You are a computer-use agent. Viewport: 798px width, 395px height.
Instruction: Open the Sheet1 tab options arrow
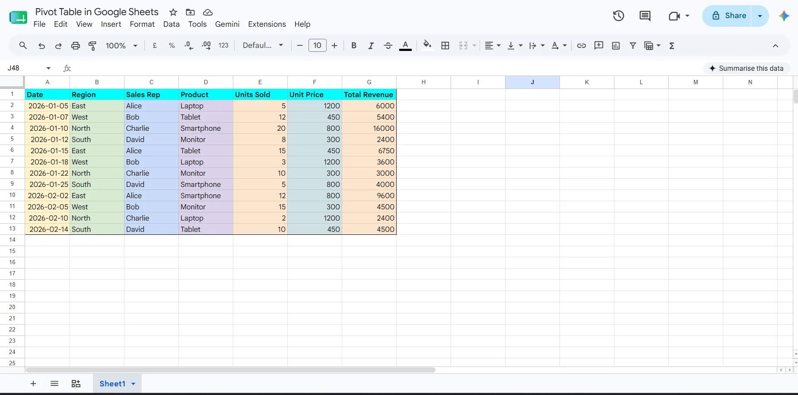[x=133, y=384]
